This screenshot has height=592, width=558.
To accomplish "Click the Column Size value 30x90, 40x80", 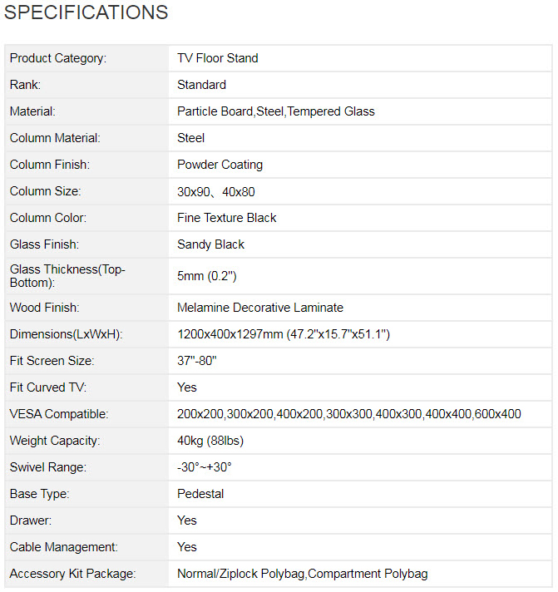I will tap(216, 191).
